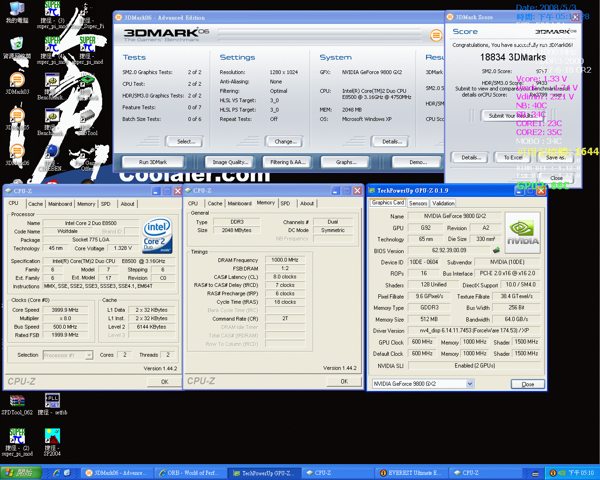Switch to TechPowerUp GPU-Z taskbar item
Screen dimensions: 600x480
tap(264, 473)
